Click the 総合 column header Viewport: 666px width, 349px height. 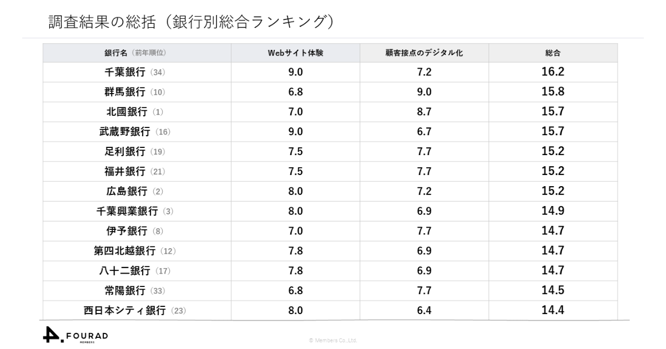pos(553,53)
